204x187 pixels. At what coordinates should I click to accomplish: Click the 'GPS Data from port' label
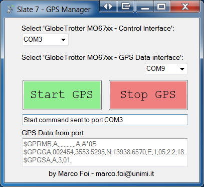pos(53,133)
